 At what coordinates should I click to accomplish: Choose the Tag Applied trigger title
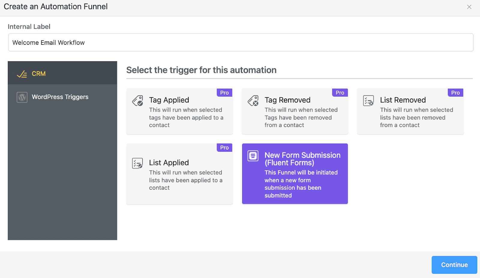[169, 100]
